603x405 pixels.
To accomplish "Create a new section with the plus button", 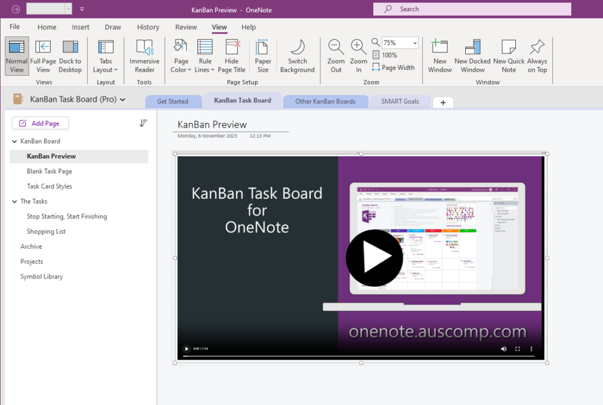I will pos(443,102).
